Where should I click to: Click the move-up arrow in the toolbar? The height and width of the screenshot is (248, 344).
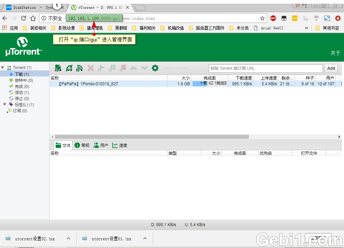coord(134,68)
